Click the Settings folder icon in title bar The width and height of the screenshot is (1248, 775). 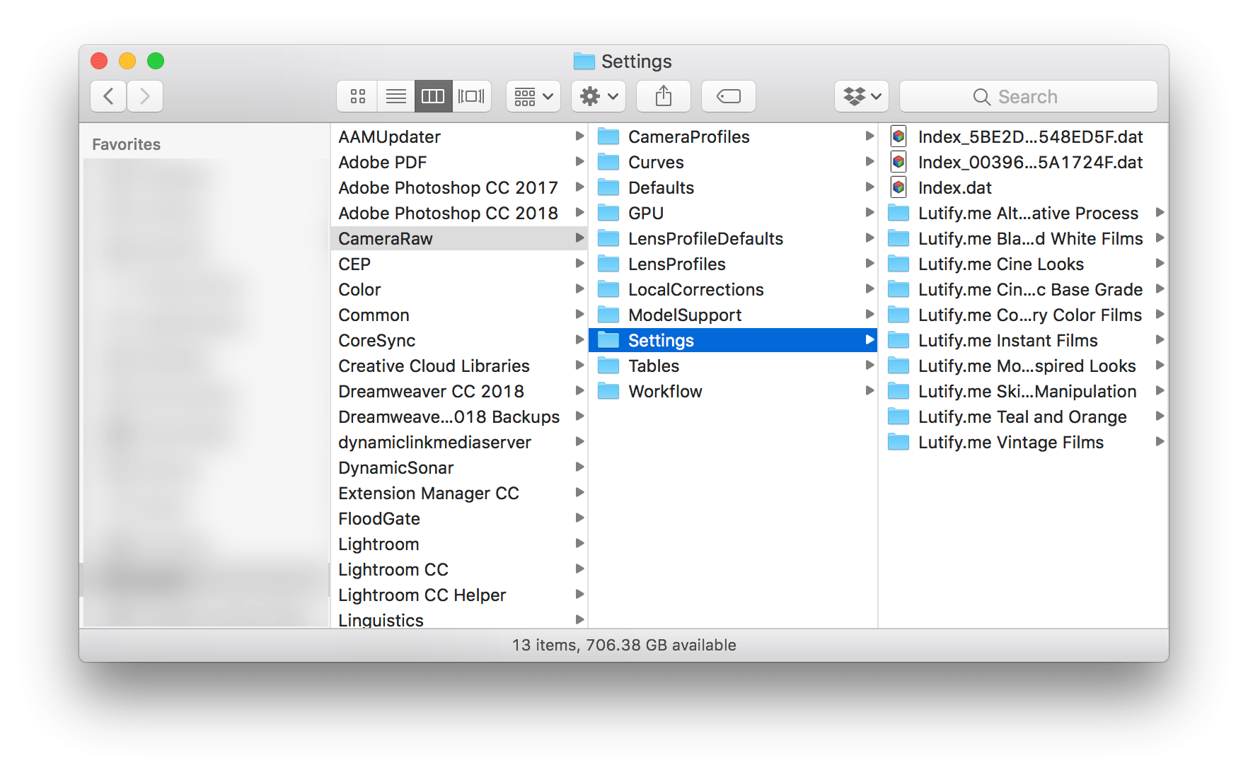click(584, 62)
